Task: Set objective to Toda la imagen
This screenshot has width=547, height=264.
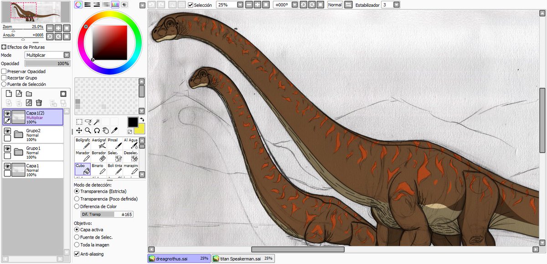Action: 77,244
